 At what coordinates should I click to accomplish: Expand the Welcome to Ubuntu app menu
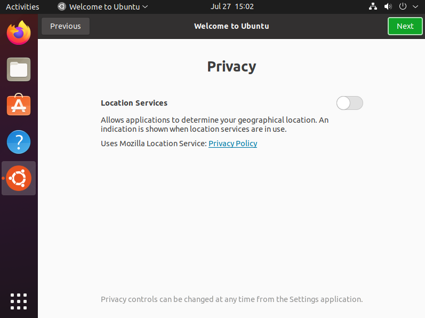click(103, 6)
